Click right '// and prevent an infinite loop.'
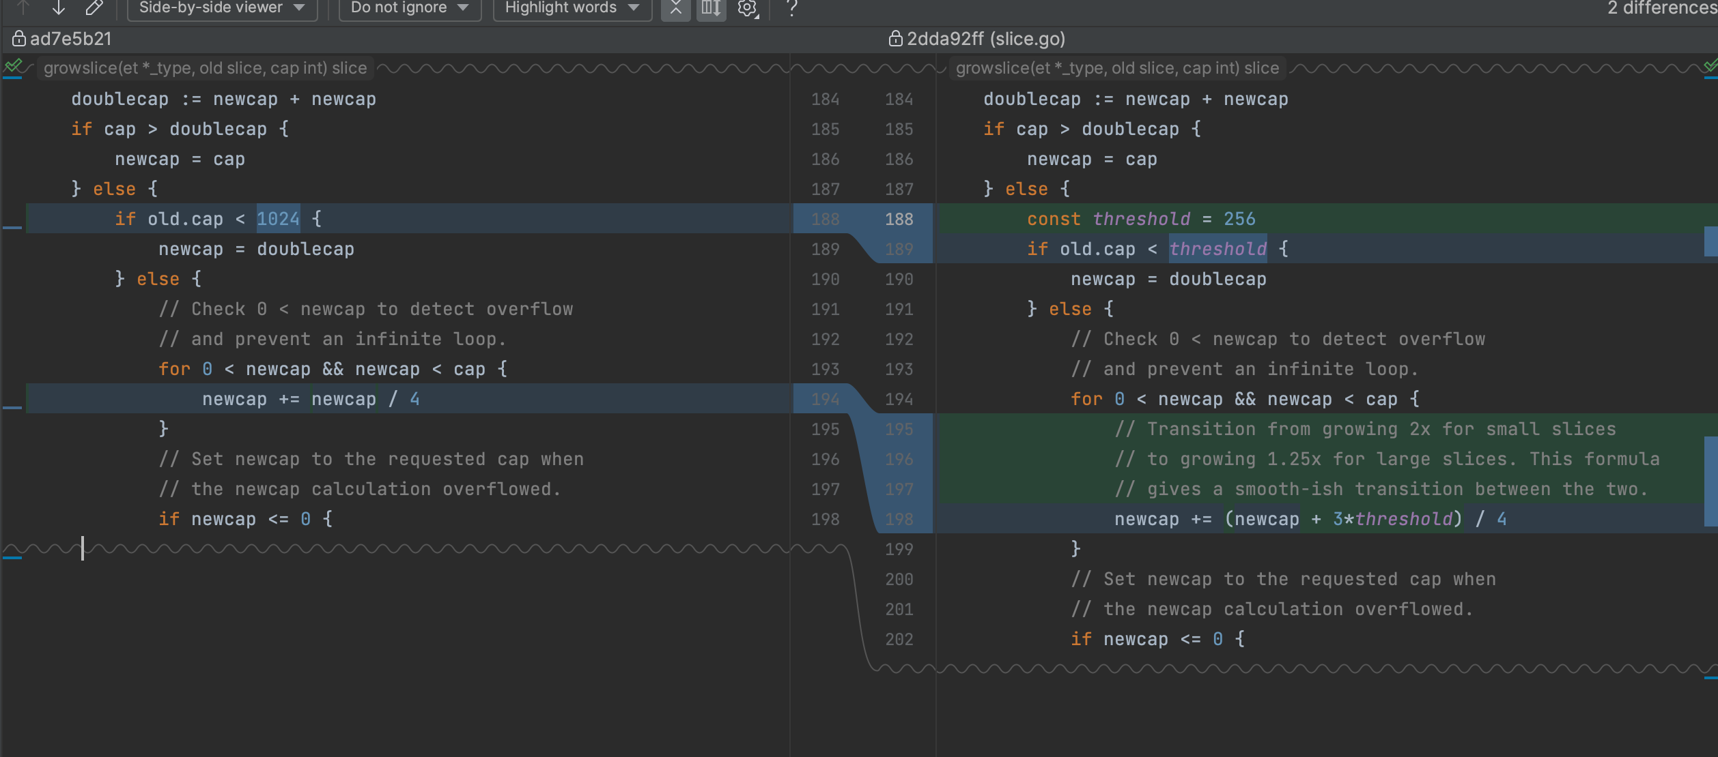 click(1245, 369)
